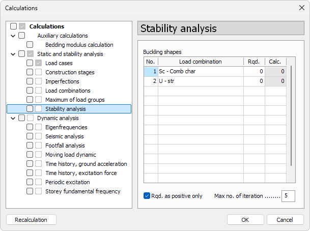The height and width of the screenshot is (231, 310).
Task: Enable the Eigenfrequencies checkbox
Action: click(x=30, y=127)
